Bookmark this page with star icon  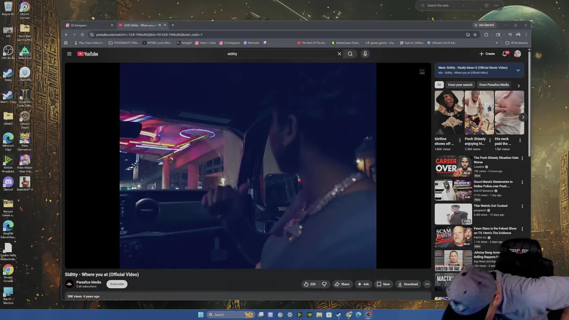coord(475,35)
